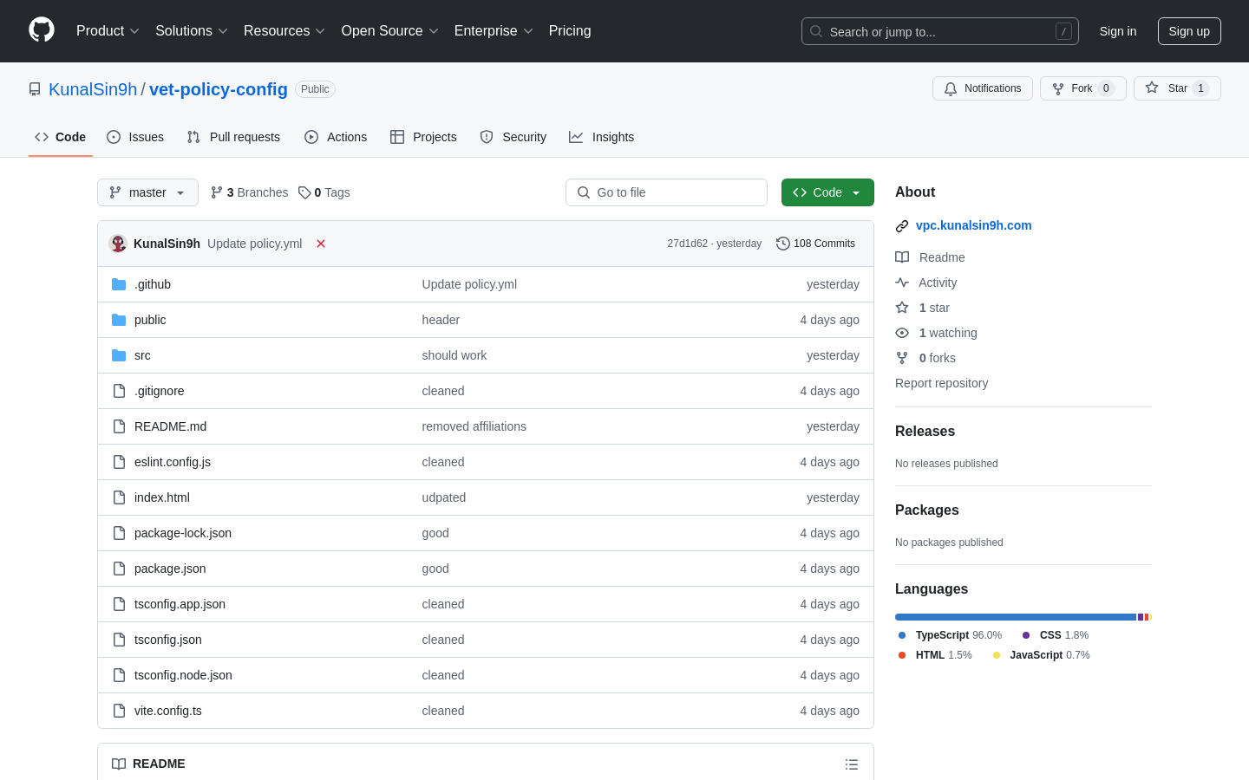Click the book icon next to Readme
The height and width of the screenshot is (780, 1249).
902,257
